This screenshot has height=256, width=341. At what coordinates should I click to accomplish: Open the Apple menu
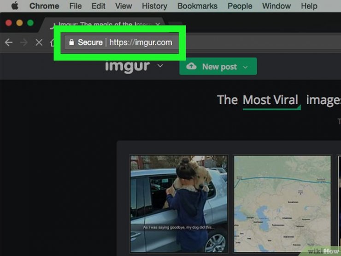15,6
